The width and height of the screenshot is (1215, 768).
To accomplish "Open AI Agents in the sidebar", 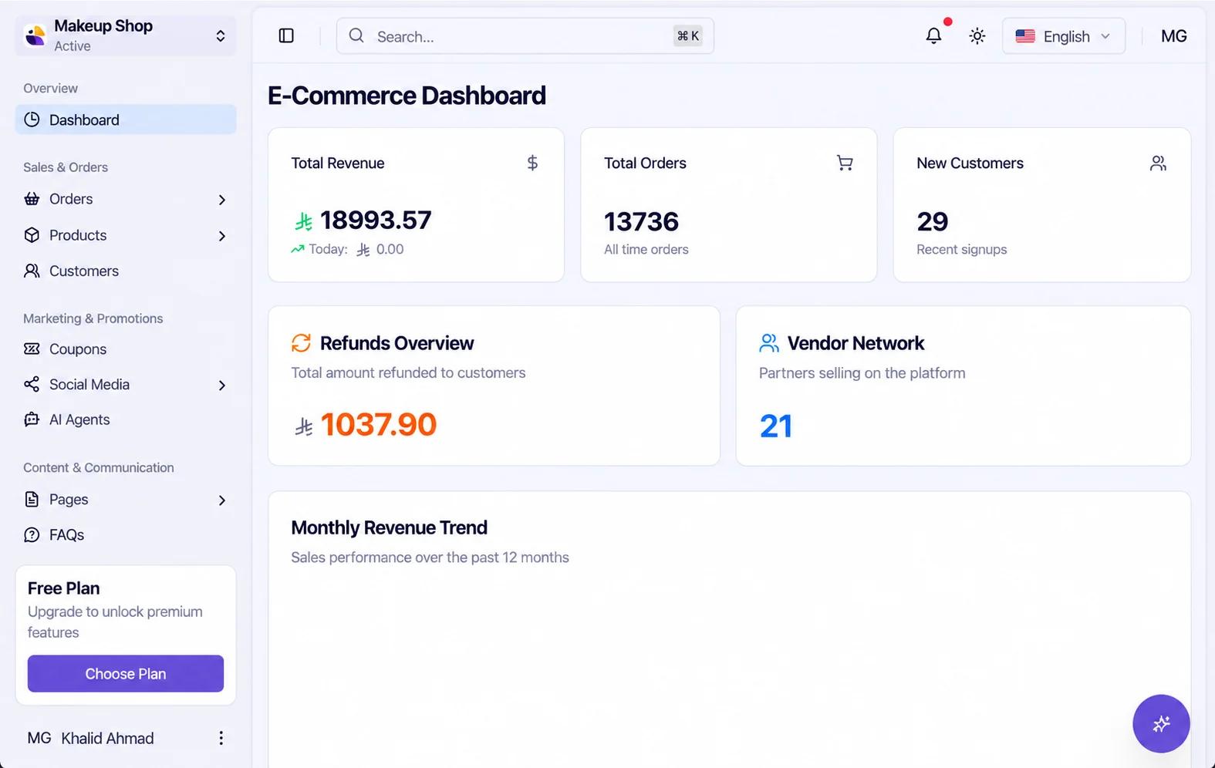I will coord(126,419).
